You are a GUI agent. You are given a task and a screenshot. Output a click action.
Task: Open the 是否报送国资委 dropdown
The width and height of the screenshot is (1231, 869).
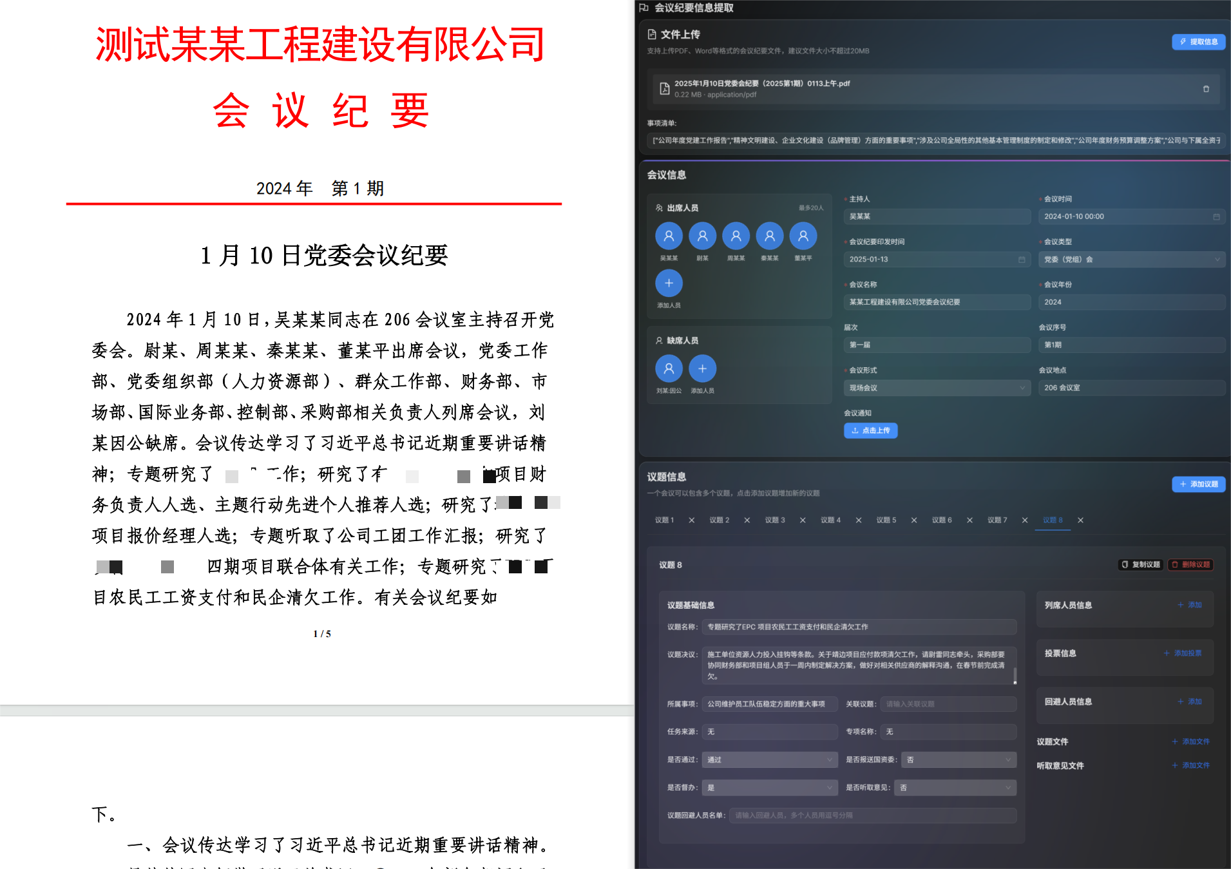(x=958, y=760)
